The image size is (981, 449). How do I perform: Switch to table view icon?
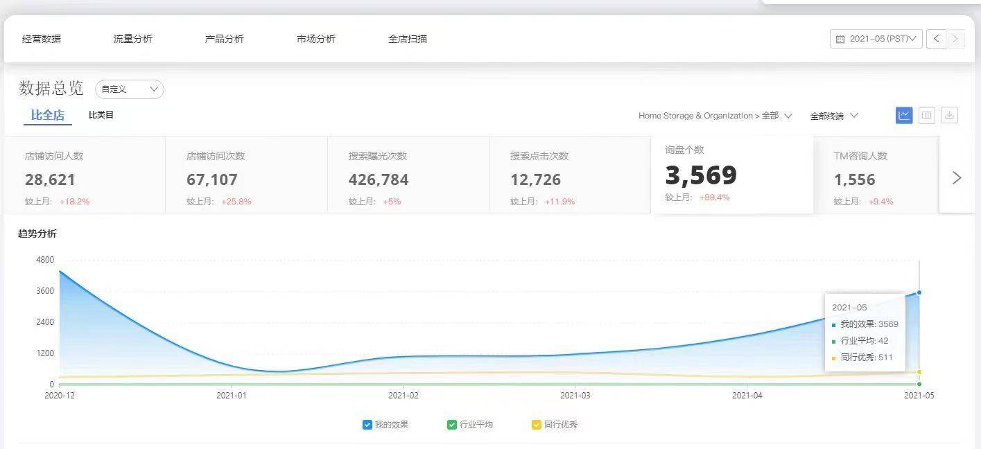[927, 116]
